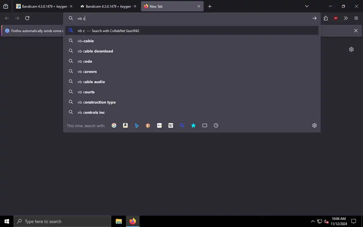Select the New Tab tab
This screenshot has height=227, width=363.
172,6
